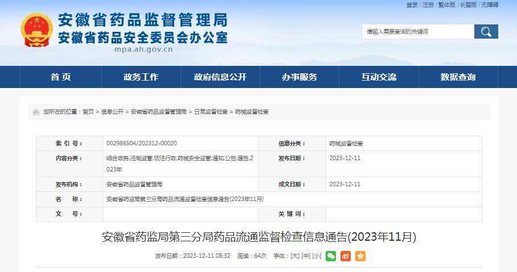Click the national emblem logo
The height and width of the screenshot is (272, 517).
pyautogui.click(x=36, y=30)
